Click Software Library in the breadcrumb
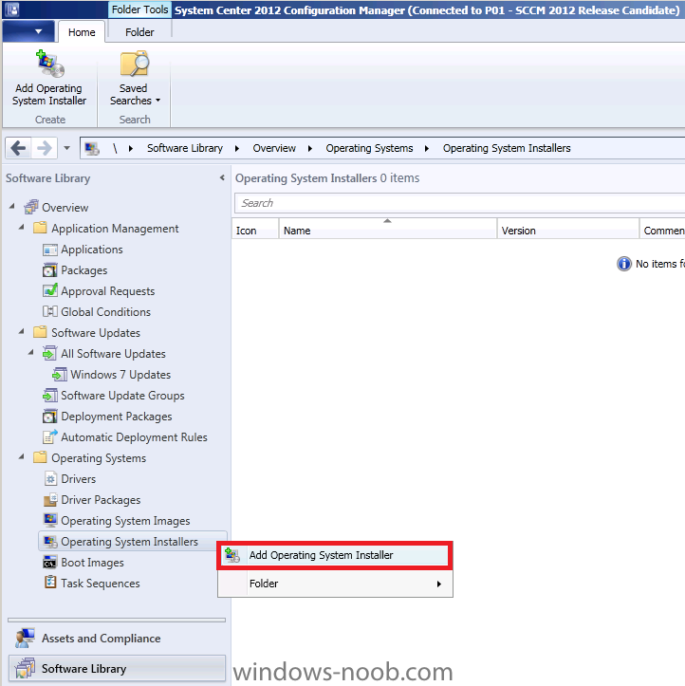This screenshot has width=685, height=686. point(185,148)
